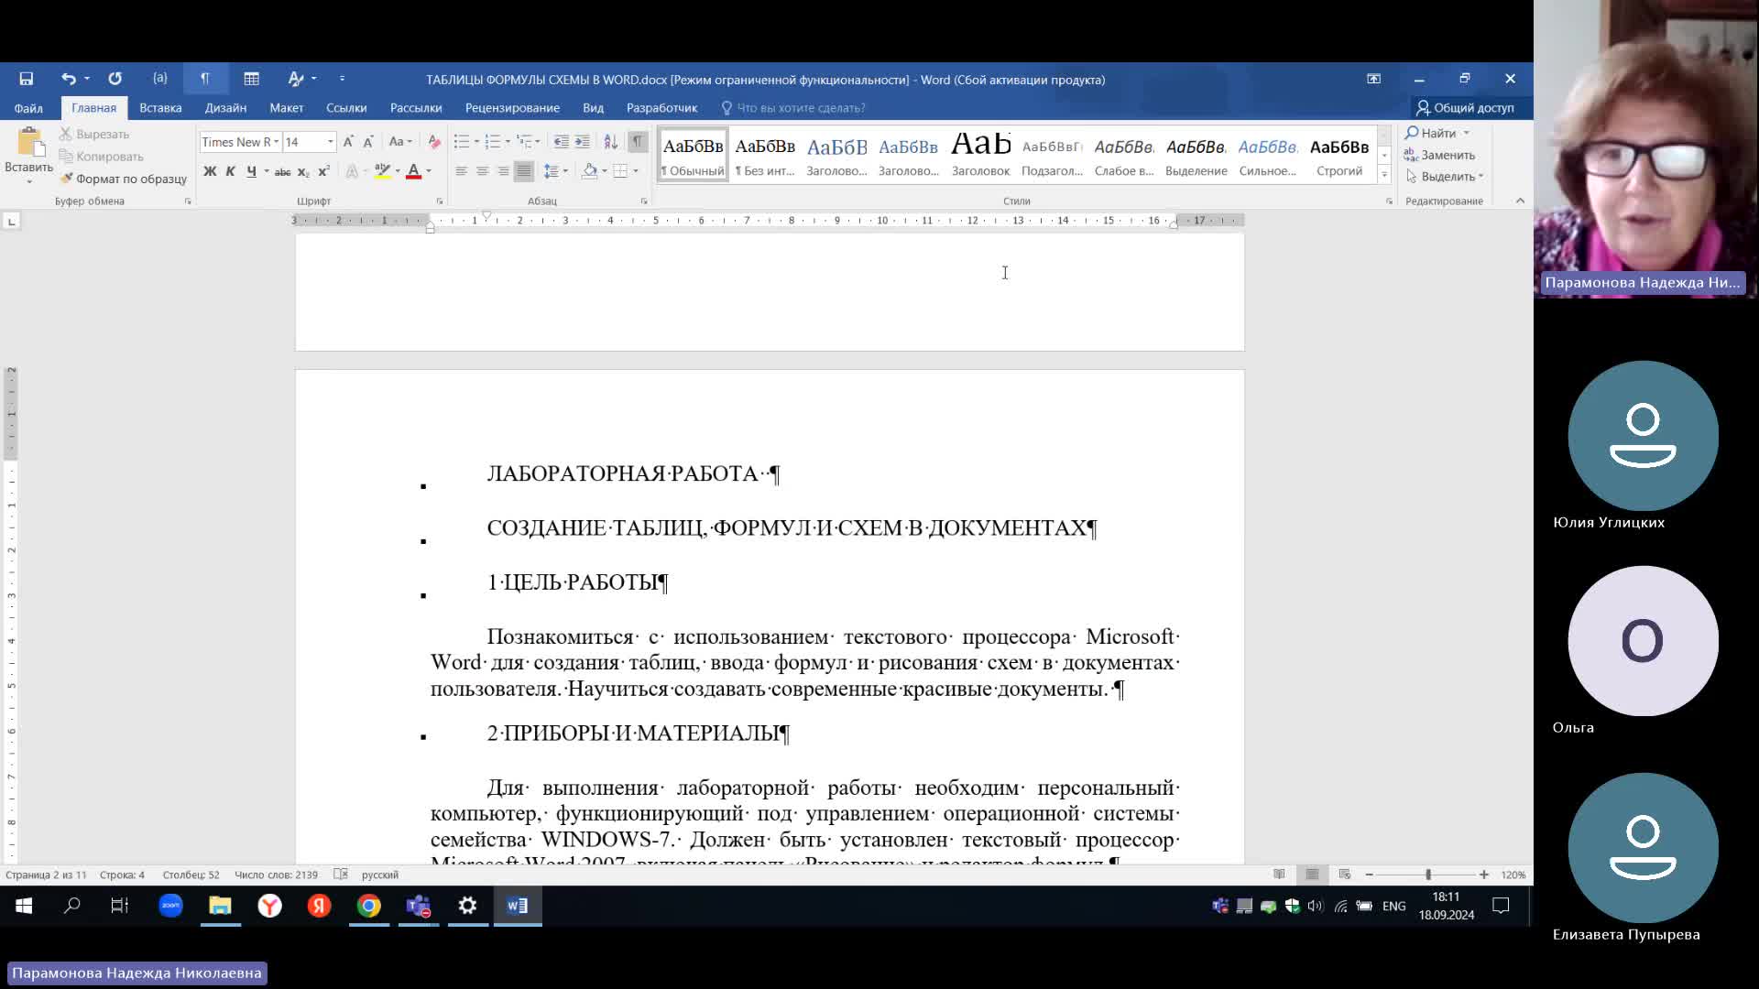Toggle bold formatting (Ж)
The height and width of the screenshot is (989, 1759).
point(210,171)
